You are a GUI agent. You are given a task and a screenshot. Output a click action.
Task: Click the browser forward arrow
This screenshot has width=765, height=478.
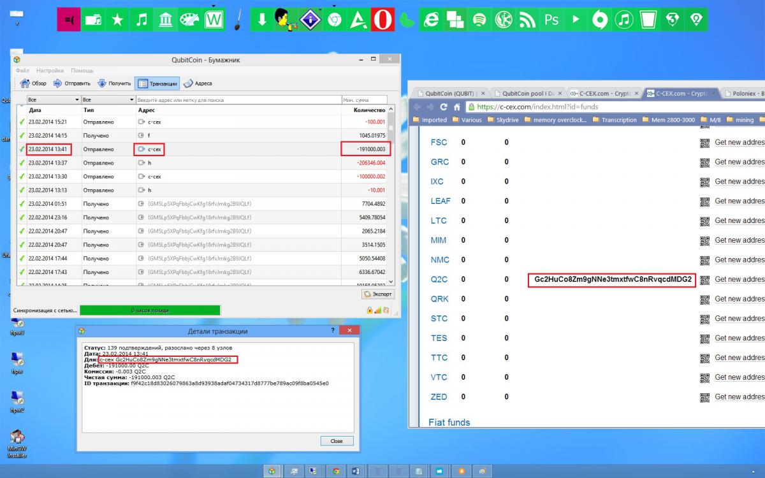coord(430,107)
